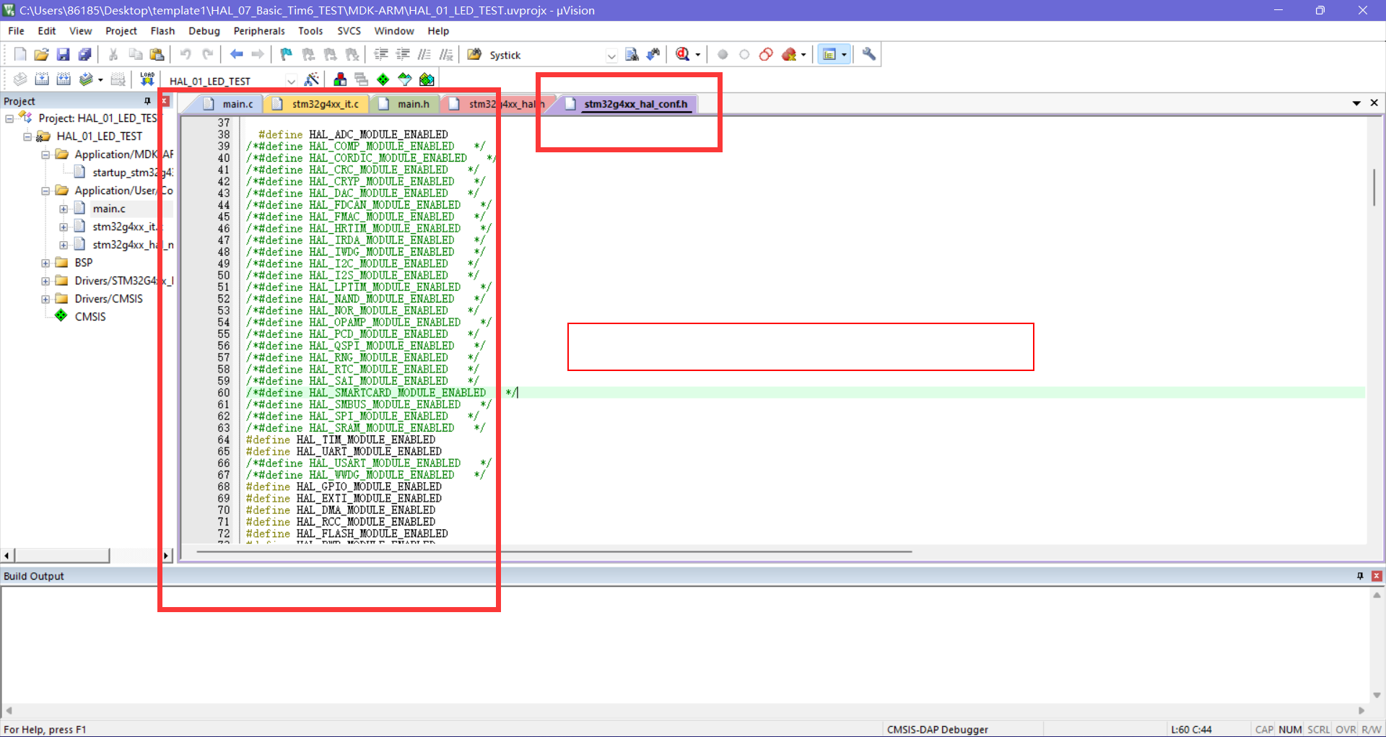Click line 65 HAL_UART_MODULE_ENABLED define
Screen dimensions: 1386x737
point(344,451)
